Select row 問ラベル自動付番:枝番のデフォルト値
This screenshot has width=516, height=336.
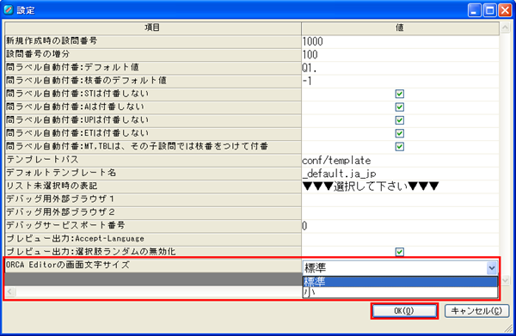coord(153,81)
